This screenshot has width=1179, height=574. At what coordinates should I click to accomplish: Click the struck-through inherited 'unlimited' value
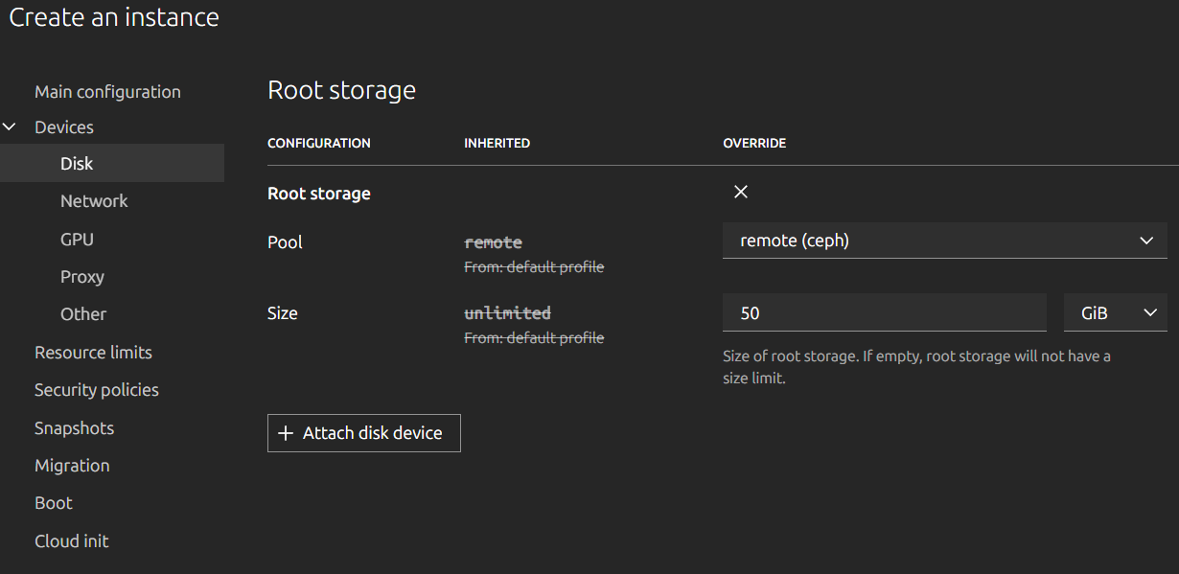507,313
